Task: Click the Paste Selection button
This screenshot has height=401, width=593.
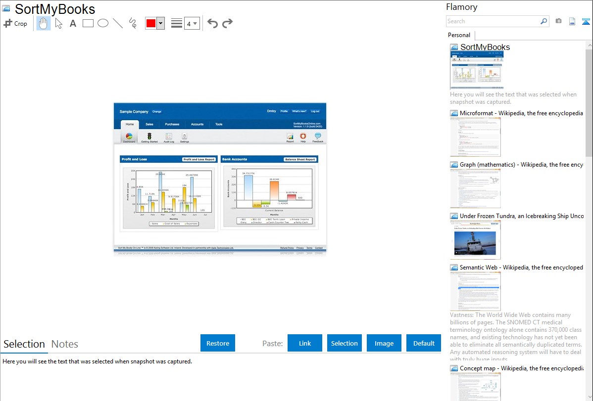Action: tap(344, 343)
